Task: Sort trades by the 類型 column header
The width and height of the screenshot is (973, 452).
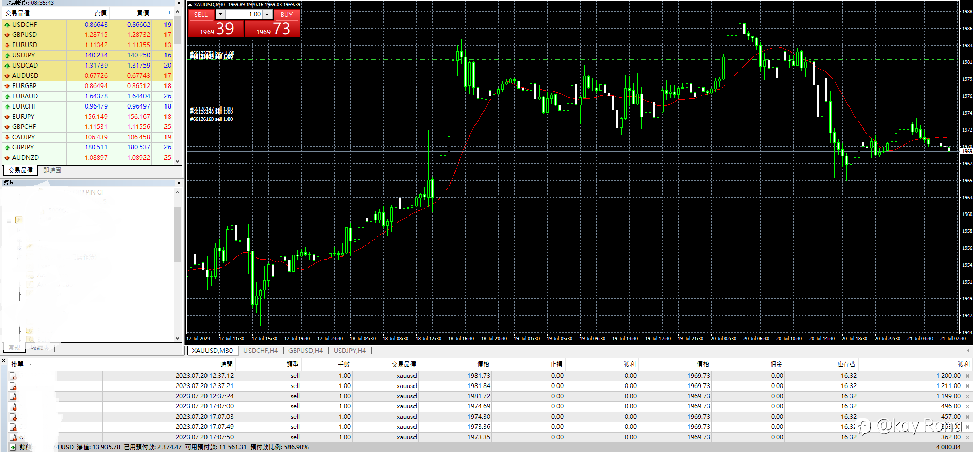Action: tap(267, 364)
